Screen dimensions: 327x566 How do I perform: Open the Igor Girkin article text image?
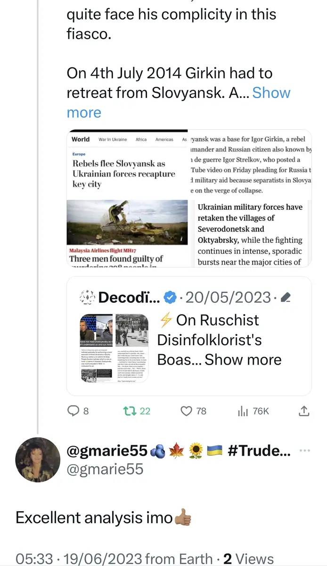250,164
